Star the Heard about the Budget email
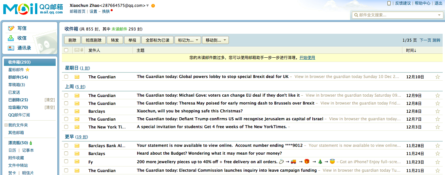Image resolution: width=445 pixels, height=175 pixels. pyautogui.click(x=437, y=153)
